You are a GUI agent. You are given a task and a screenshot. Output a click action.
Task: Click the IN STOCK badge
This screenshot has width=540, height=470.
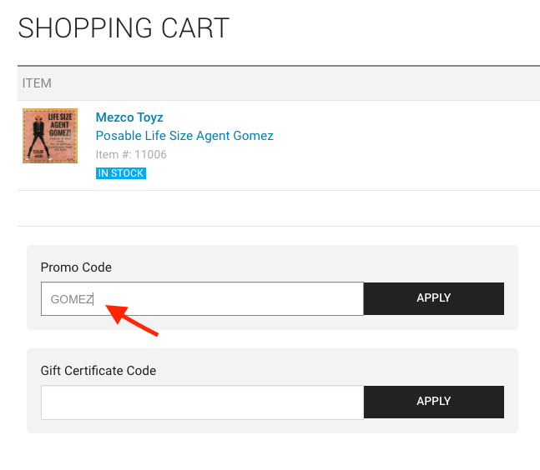click(121, 173)
